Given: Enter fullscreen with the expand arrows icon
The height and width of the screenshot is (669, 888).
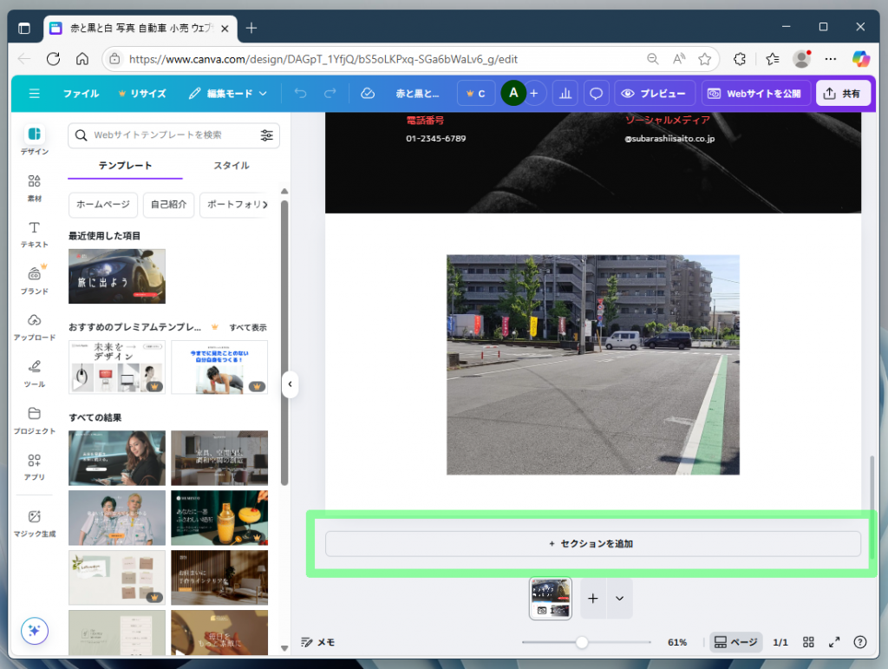Looking at the screenshot, I should tap(834, 642).
